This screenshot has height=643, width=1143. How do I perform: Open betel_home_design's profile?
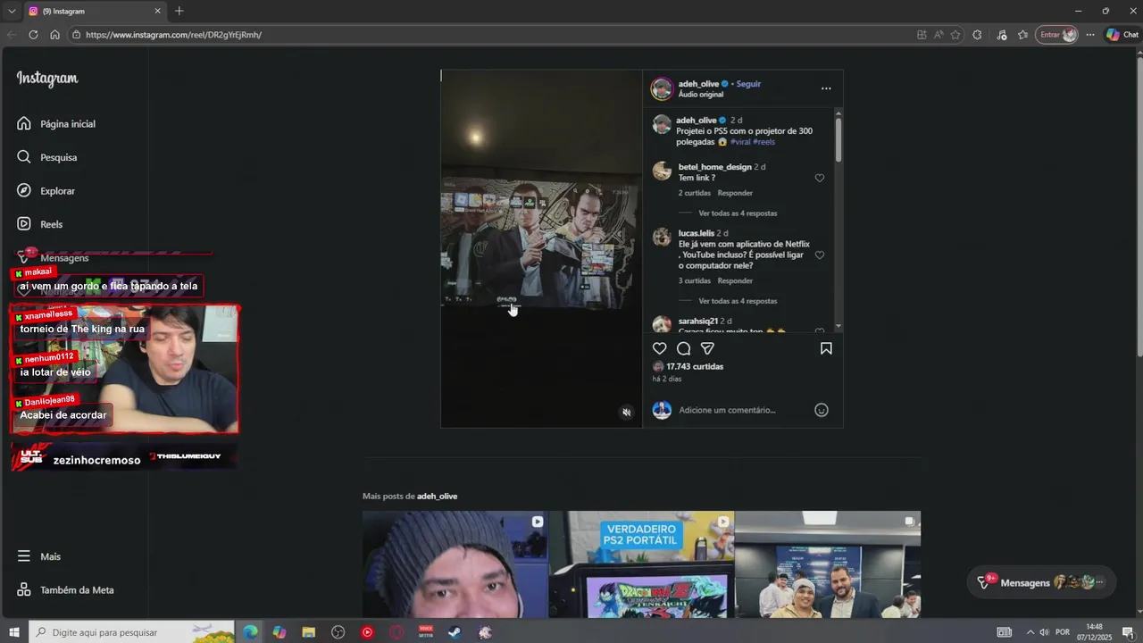point(714,167)
